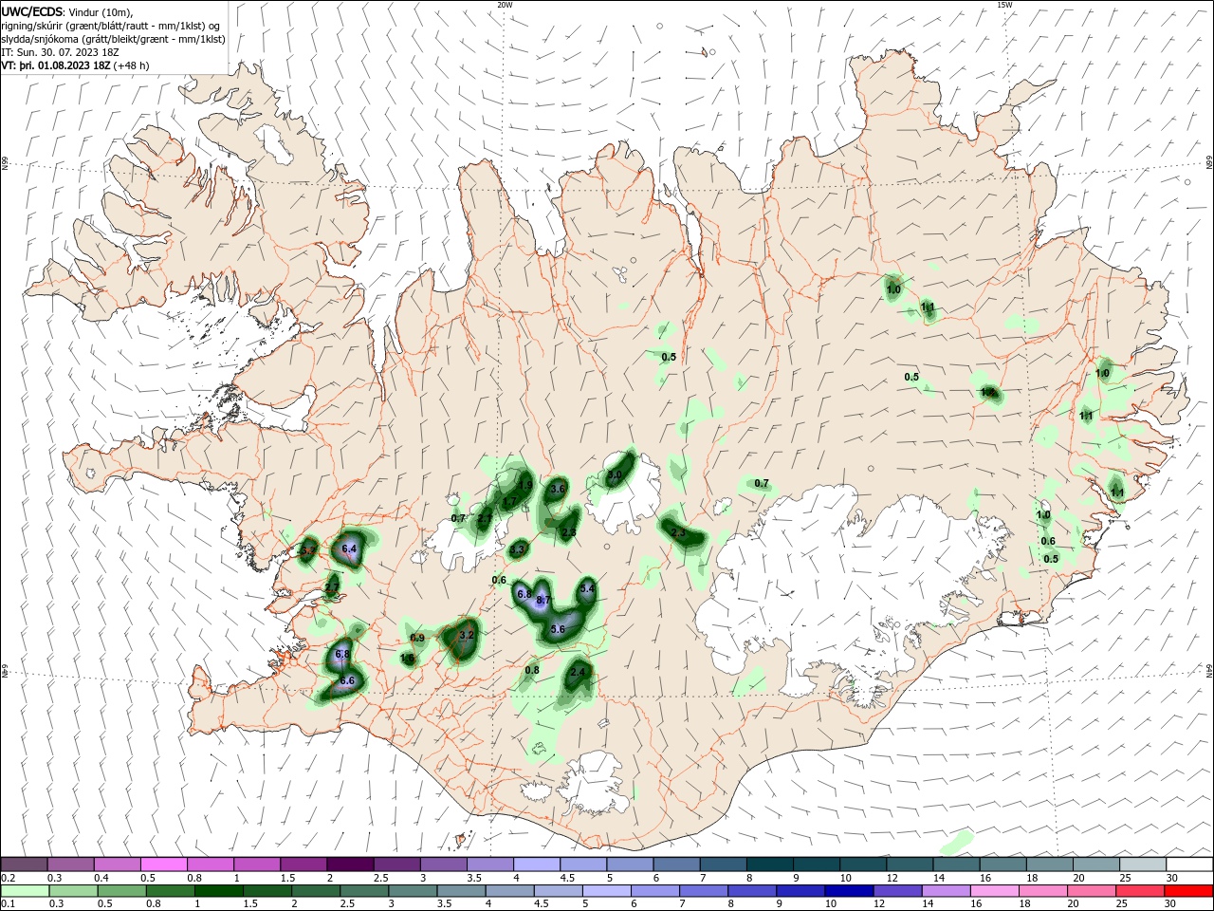This screenshot has width=1214, height=911.
Task: Pick the grey-green 3 swatch in rain legend
Action: (x=413, y=891)
